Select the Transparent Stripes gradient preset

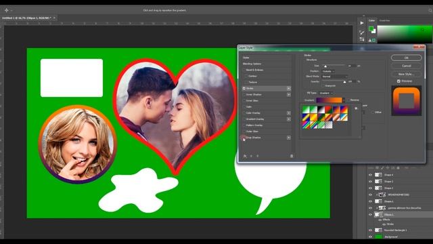coord(321,125)
